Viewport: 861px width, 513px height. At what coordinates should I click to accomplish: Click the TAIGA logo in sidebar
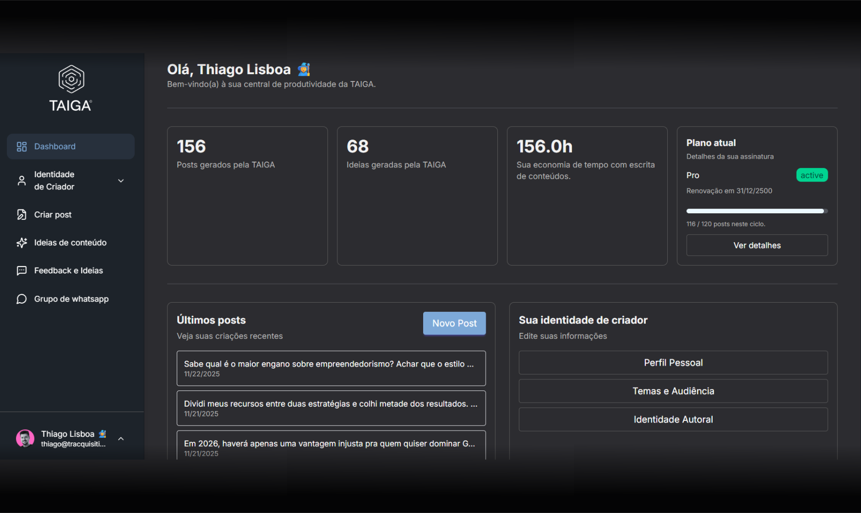tap(71, 88)
